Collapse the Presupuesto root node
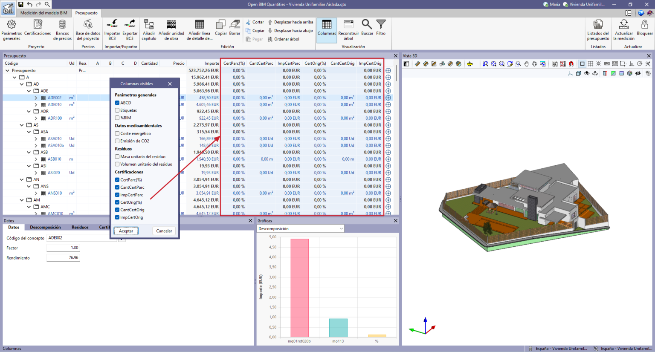The image size is (655, 352). click(7, 70)
